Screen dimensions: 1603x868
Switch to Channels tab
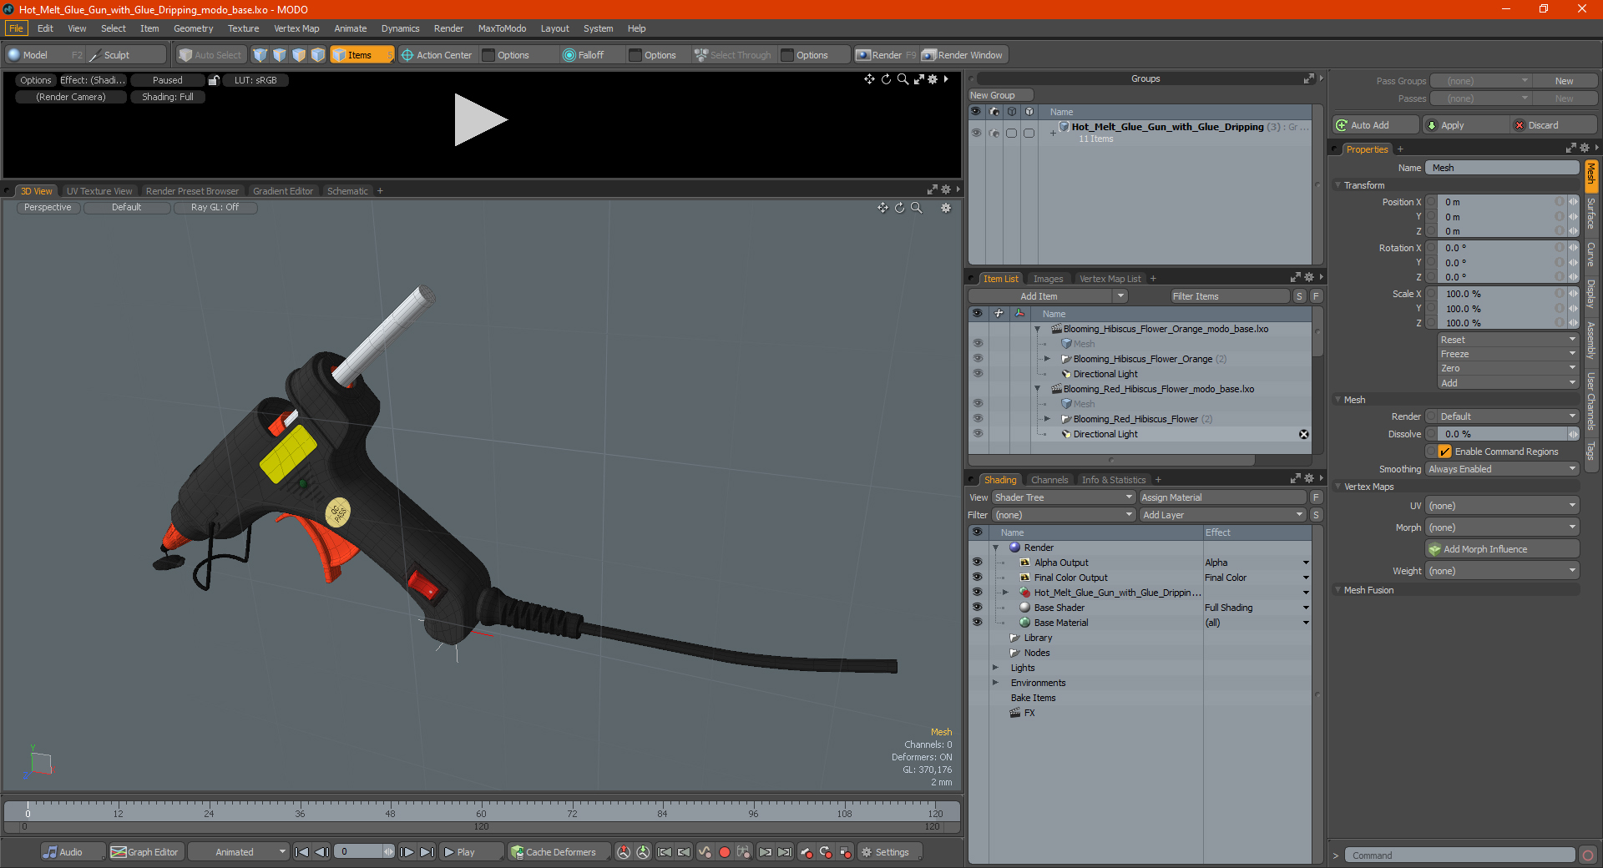[1049, 480]
